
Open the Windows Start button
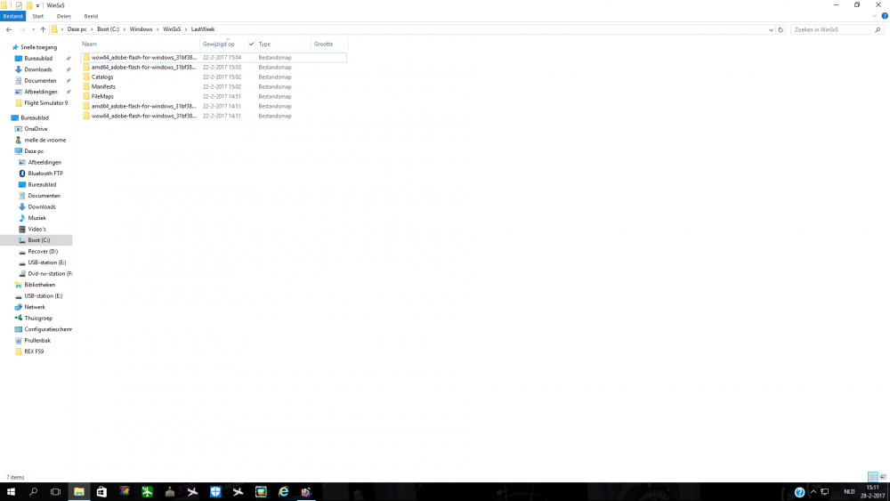11,491
